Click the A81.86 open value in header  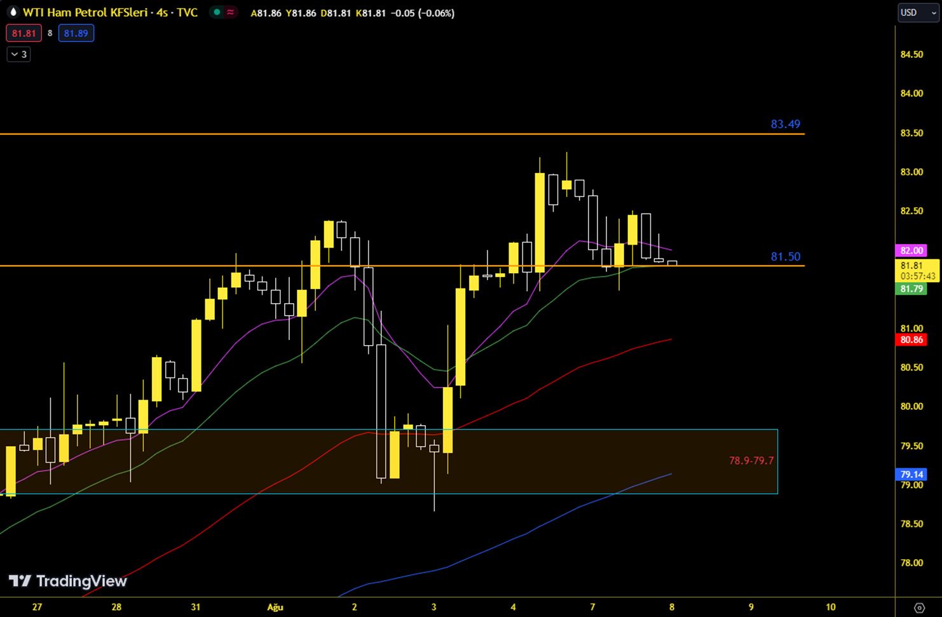click(x=266, y=13)
